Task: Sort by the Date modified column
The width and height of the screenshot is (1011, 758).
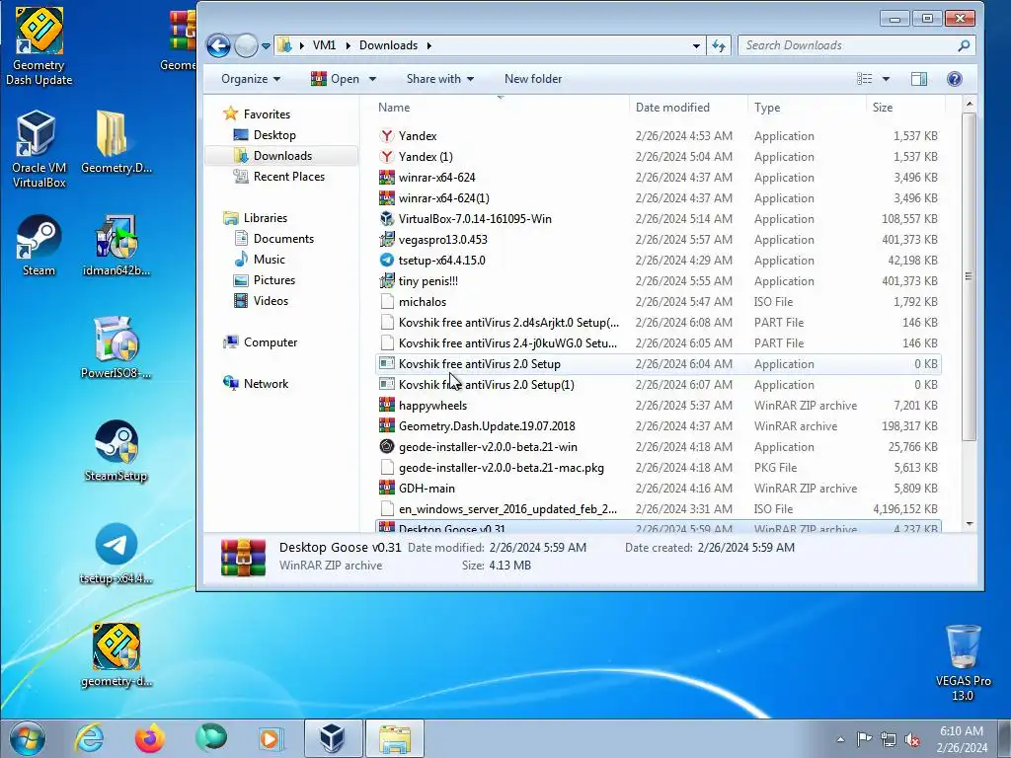Action: coord(688,108)
